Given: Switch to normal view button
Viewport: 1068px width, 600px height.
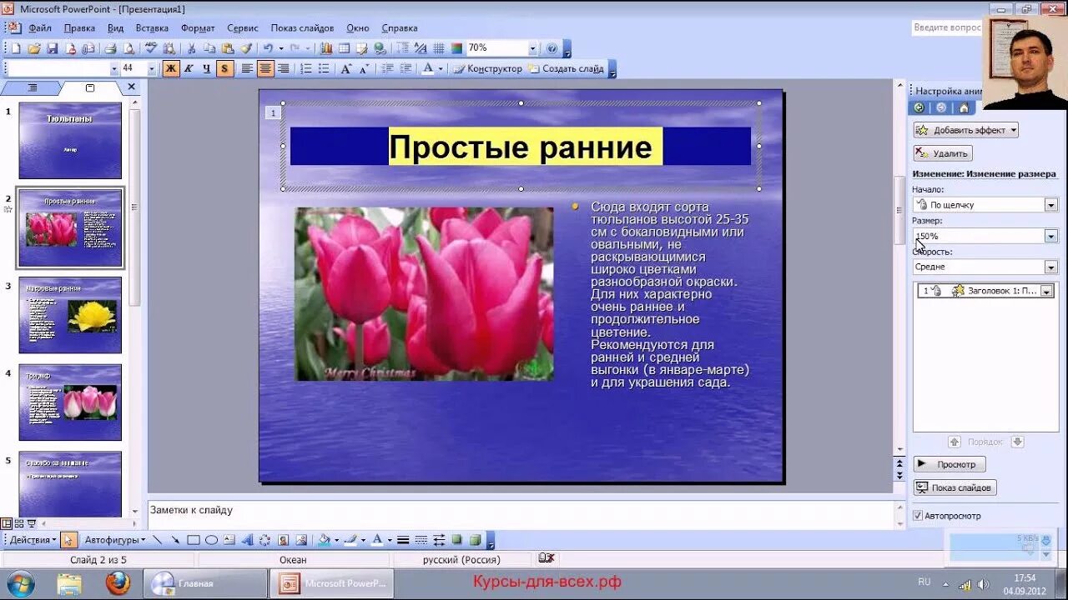Looking at the screenshot, I should click(x=7, y=523).
